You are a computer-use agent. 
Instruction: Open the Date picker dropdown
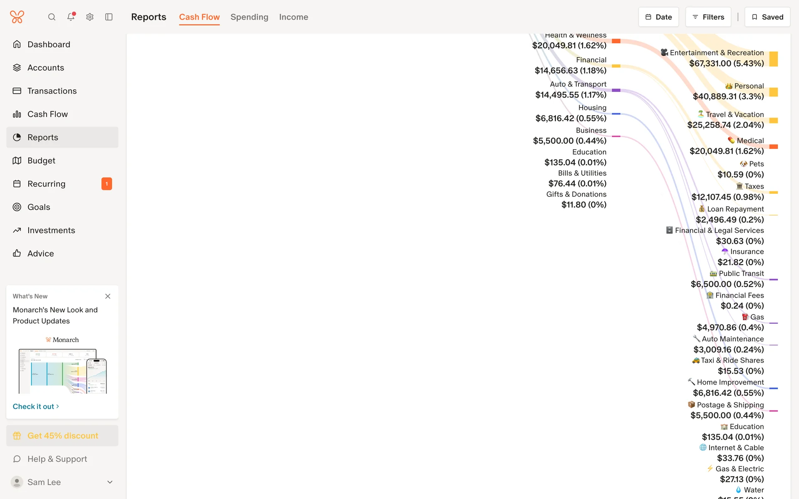coord(658,17)
